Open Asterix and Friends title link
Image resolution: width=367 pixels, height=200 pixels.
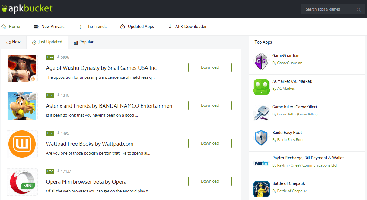(110, 106)
